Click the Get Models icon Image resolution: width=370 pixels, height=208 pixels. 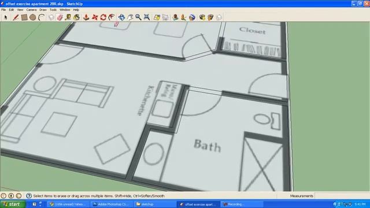202,17
